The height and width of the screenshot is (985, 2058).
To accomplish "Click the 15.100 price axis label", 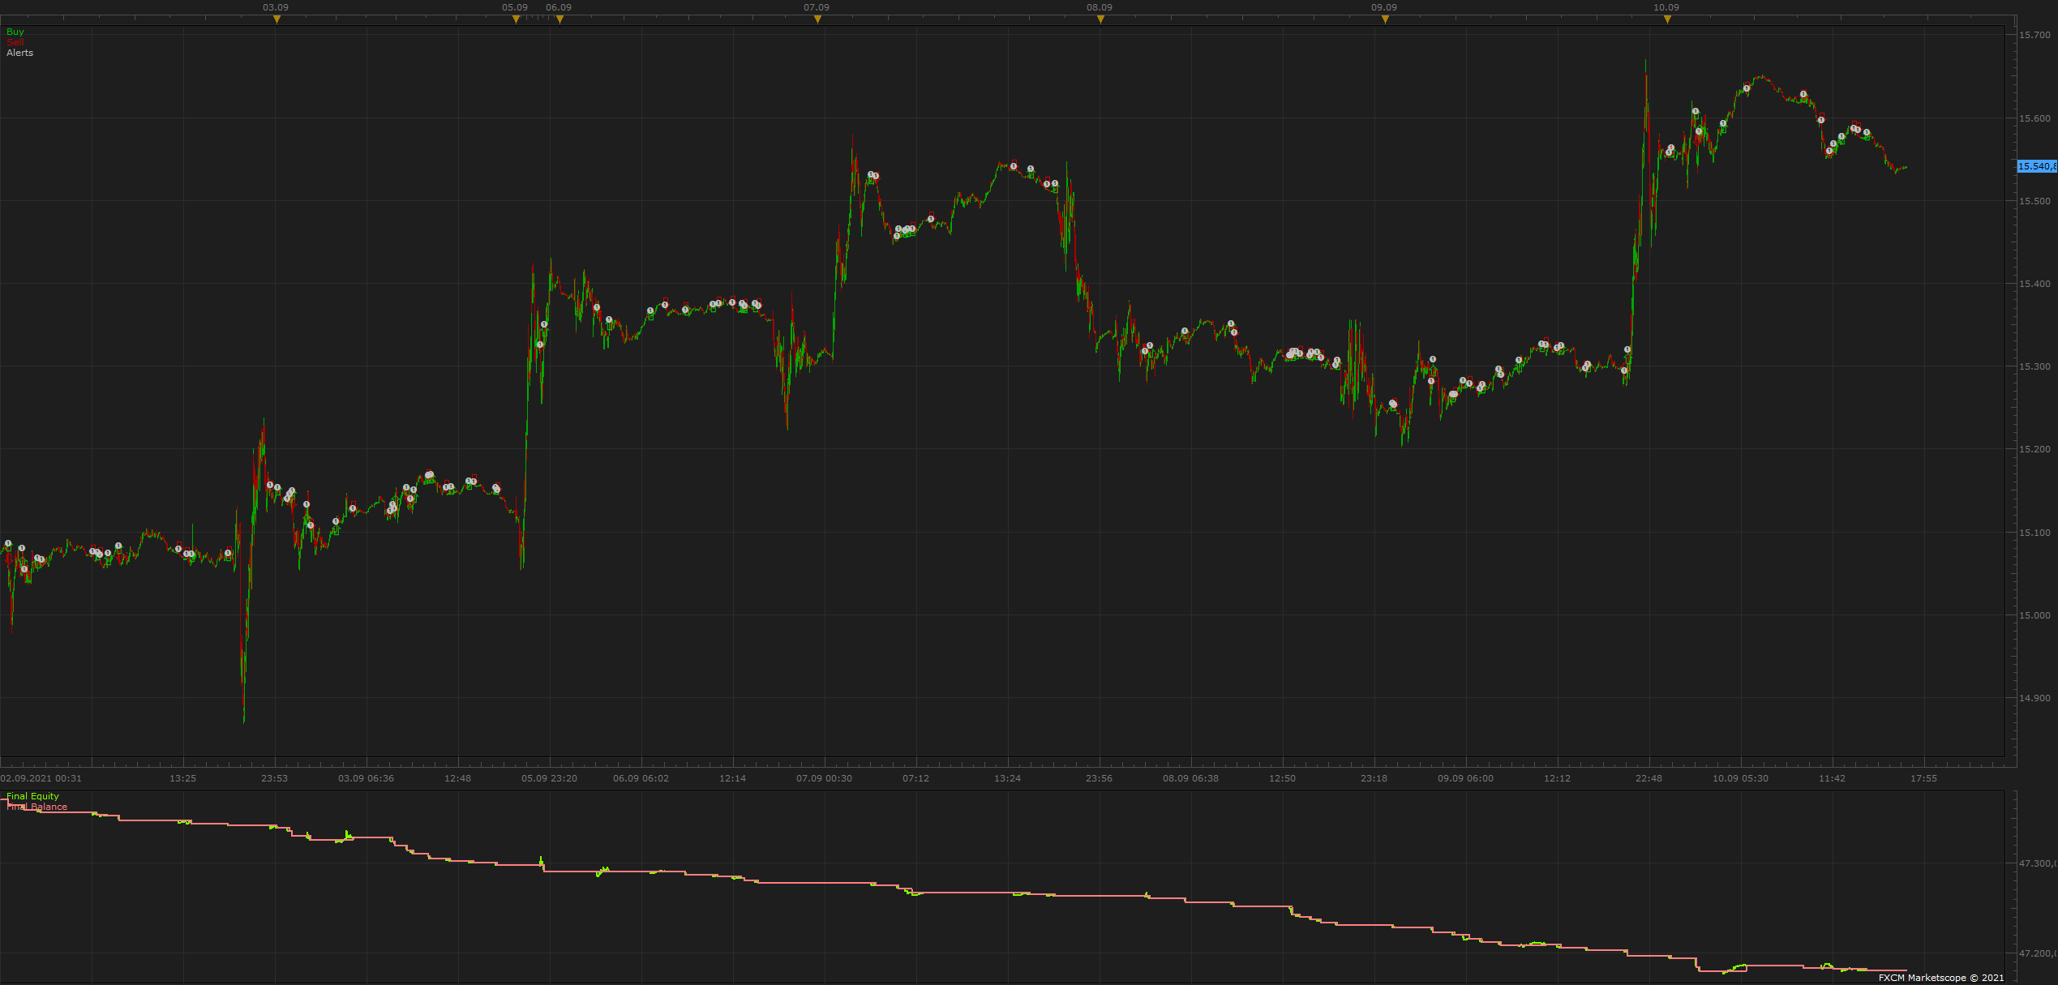I will click(x=2034, y=533).
